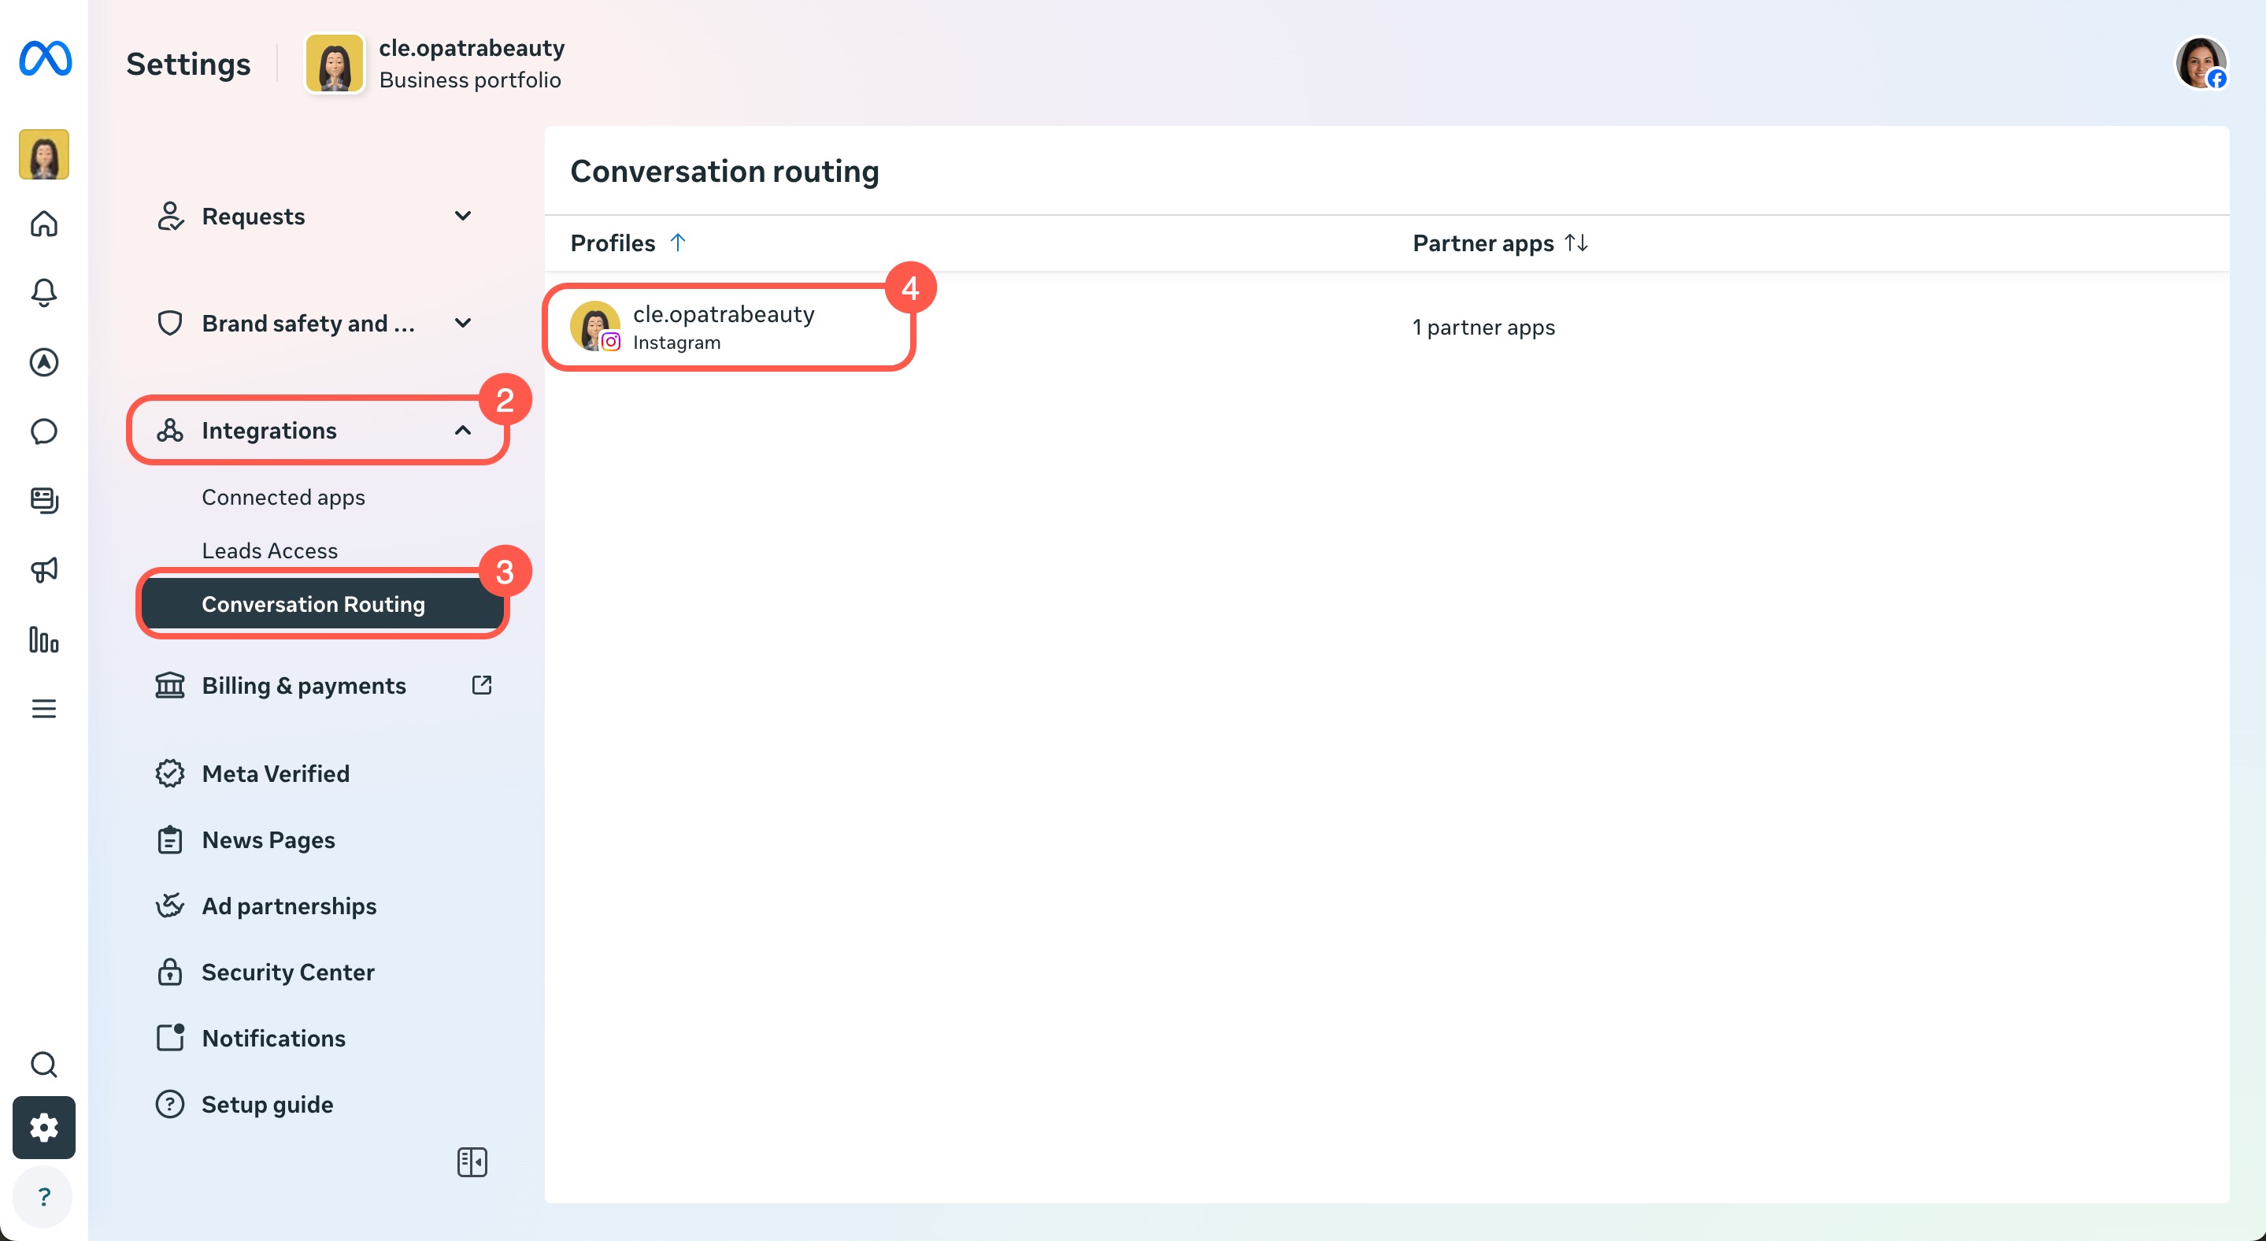Click the Meta logo icon
The height and width of the screenshot is (1241, 2266).
click(45, 59)
